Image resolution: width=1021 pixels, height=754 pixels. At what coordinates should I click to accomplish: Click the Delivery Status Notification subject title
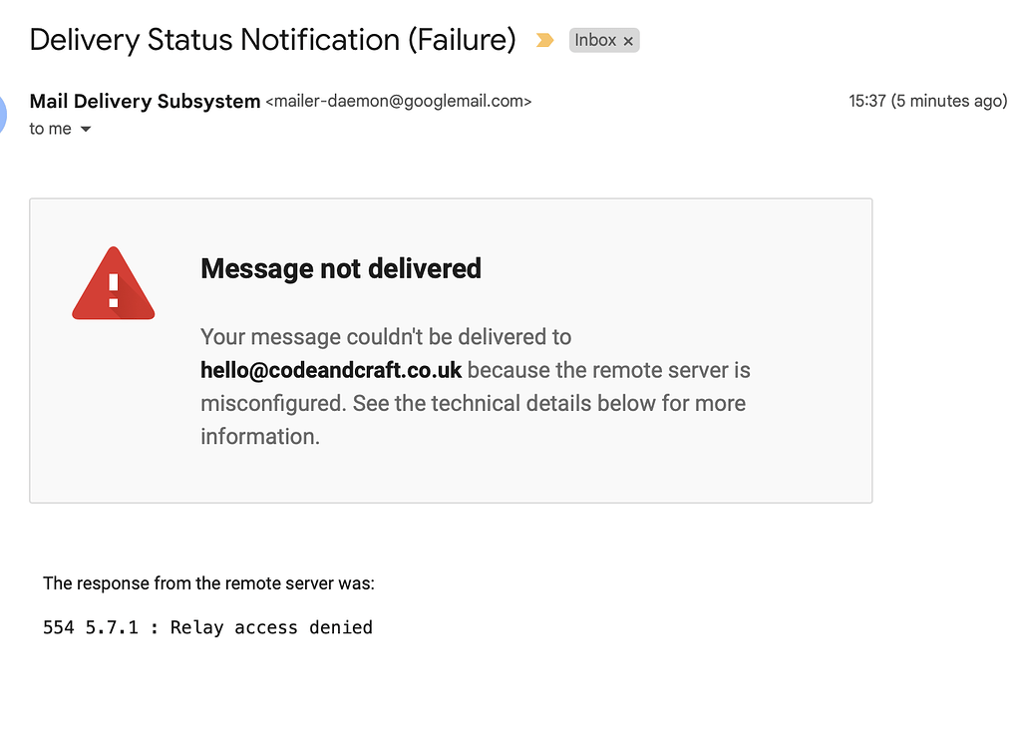pyautogui.click(x=272, y=40)
